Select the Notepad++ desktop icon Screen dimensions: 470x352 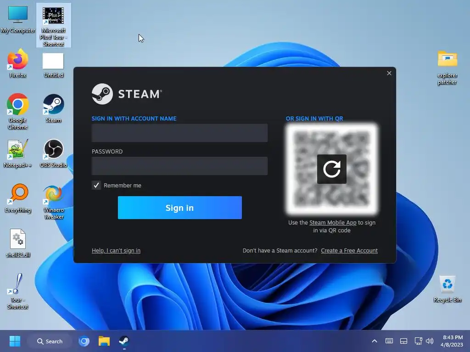click(18, 153)
